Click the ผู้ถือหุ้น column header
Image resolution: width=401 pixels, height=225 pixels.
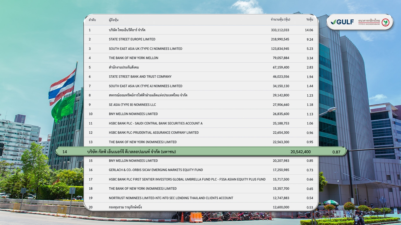[x=114, y=20]
